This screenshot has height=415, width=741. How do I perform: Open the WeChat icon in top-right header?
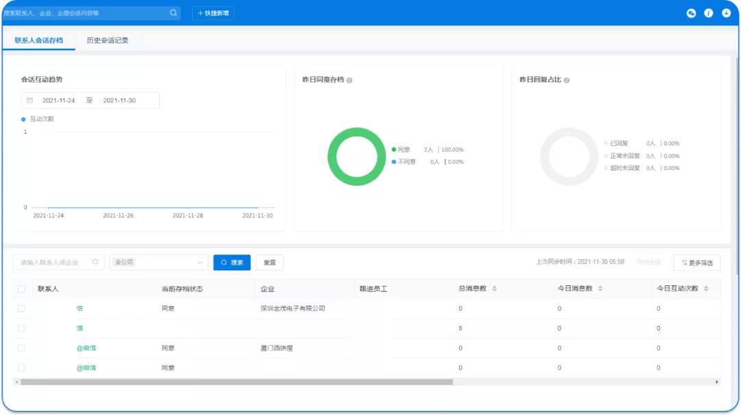[x=691, y=13]
